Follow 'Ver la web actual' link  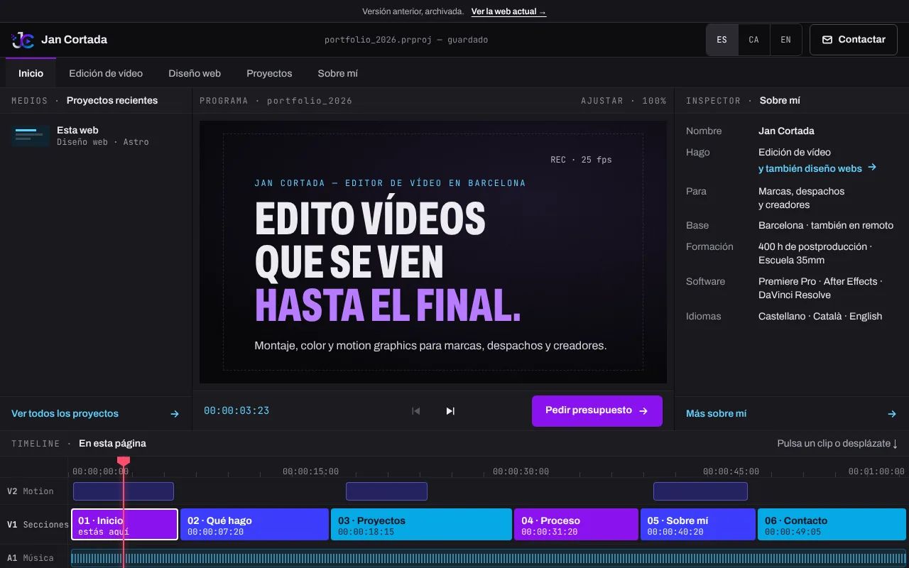click(508, 11)
